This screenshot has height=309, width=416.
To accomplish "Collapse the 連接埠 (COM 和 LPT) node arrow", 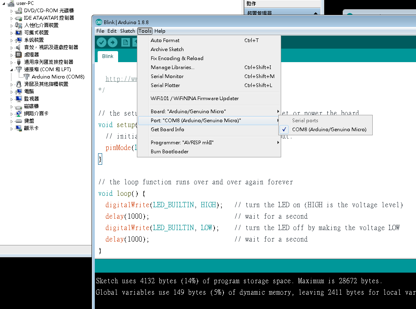I will 11,70.
